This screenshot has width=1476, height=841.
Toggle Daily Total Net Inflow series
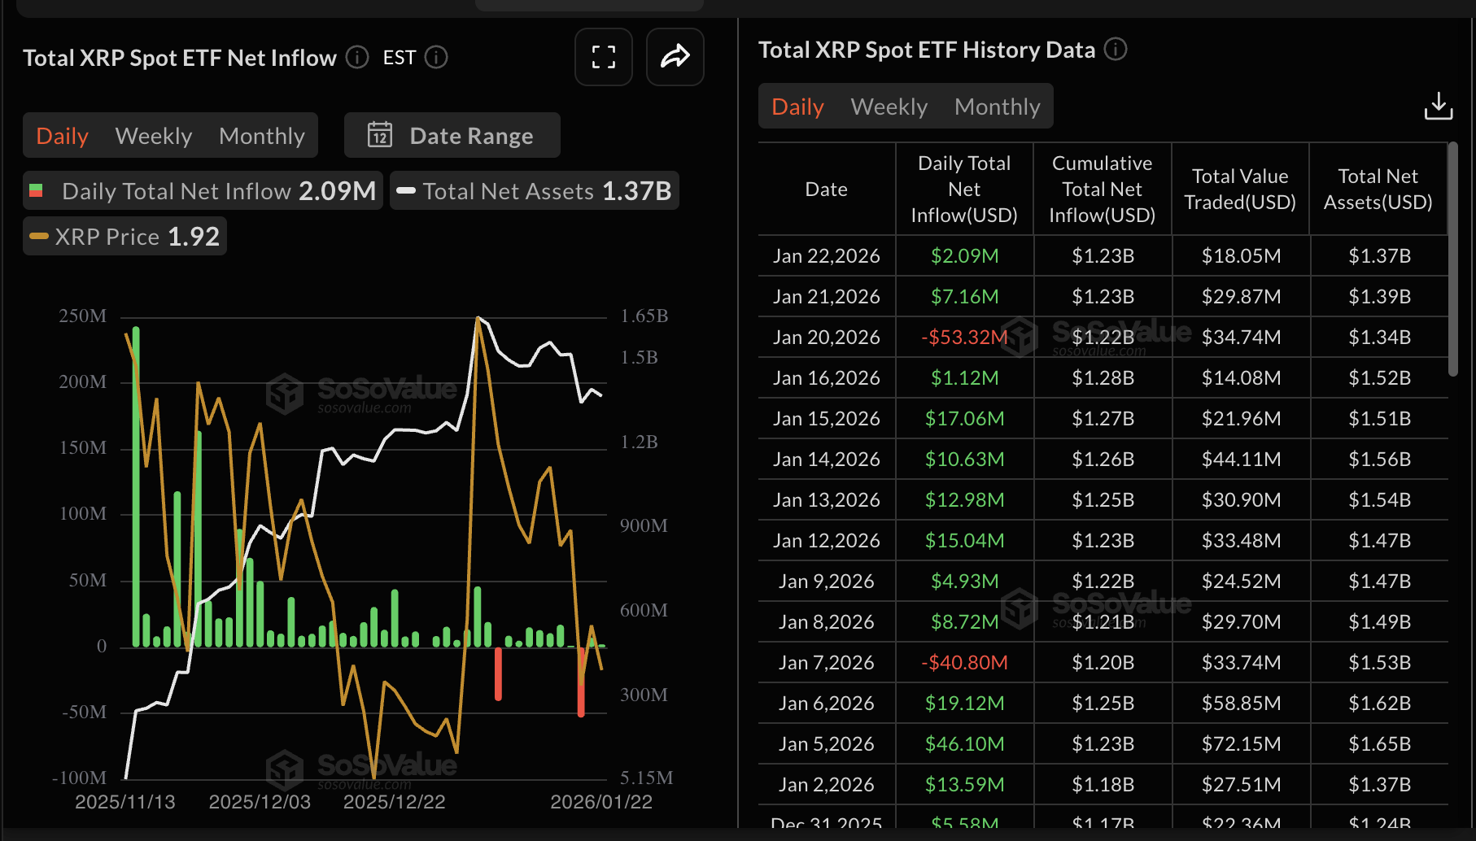203,191
